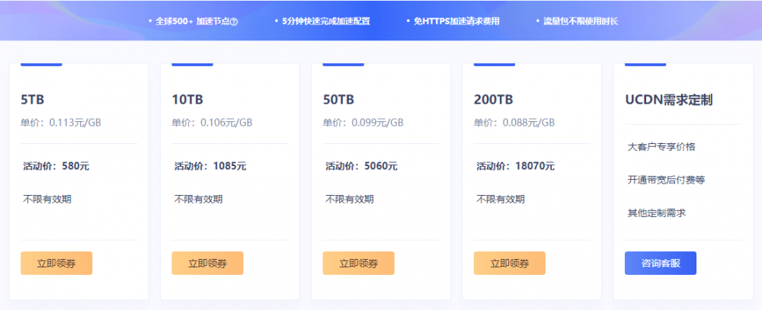This screenshot has height=310, width=762.
Task: Click banner text 免HTTPS加速请求费用
Action: pos(456,22)
